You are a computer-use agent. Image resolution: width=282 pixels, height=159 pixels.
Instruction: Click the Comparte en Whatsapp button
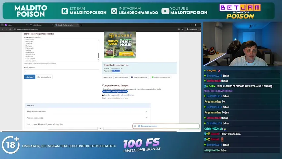click(161, 77)
